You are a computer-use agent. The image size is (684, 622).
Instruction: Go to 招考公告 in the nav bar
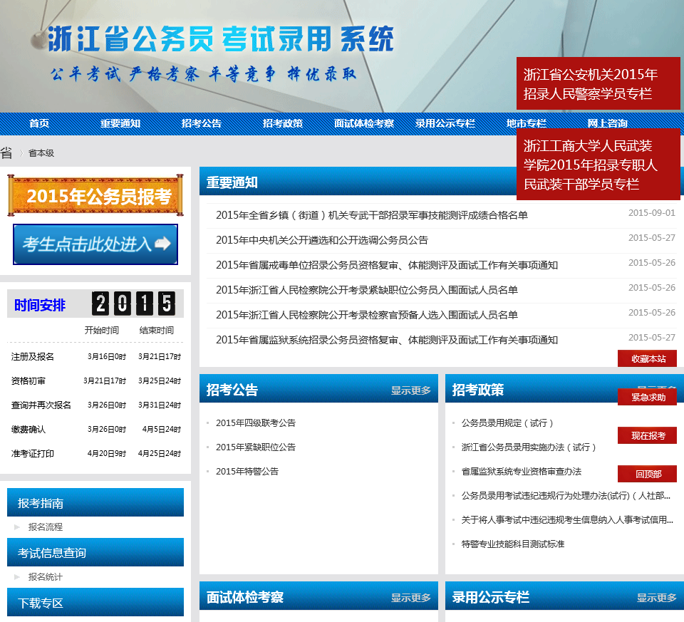click(x=202, y=123)
